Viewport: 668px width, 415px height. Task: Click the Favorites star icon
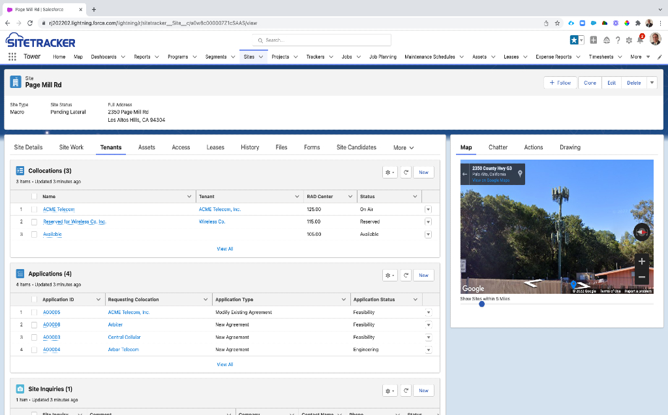[574, 40]
